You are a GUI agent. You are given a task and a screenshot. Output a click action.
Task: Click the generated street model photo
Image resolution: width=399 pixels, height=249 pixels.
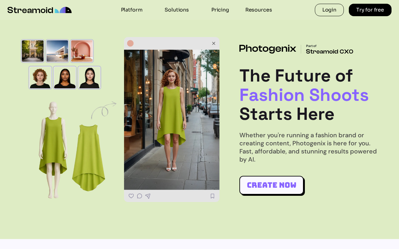(172, 120)
